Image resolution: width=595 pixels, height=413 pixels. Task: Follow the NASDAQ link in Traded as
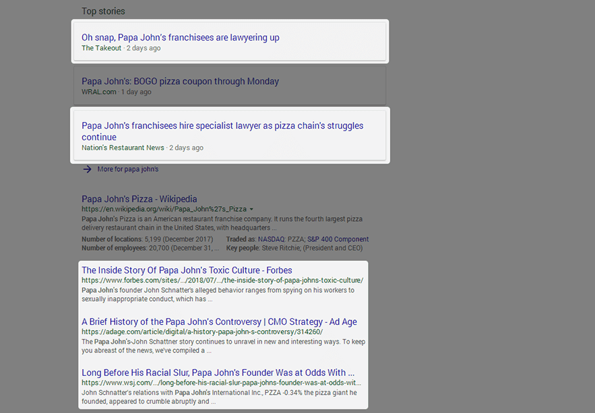tap(271, 239)
